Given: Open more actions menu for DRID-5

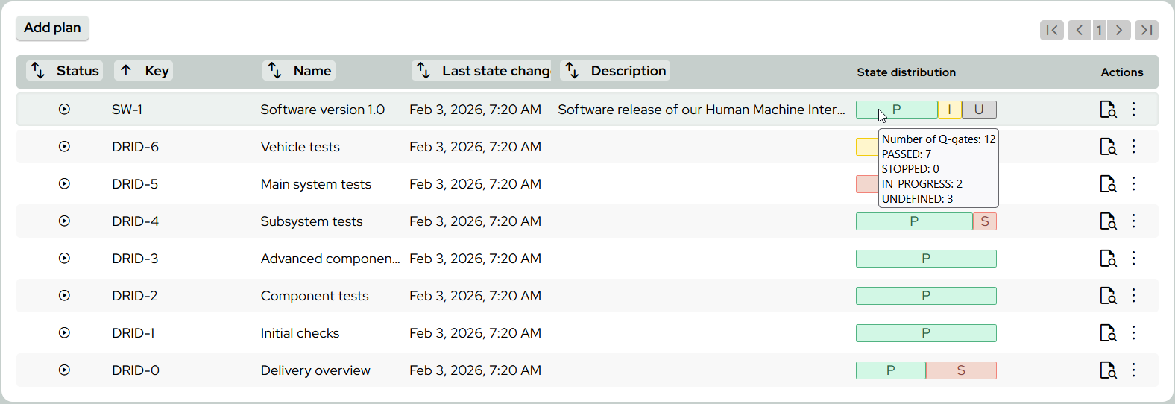Looking at the screenshot, I should [x=1133, y=184].
